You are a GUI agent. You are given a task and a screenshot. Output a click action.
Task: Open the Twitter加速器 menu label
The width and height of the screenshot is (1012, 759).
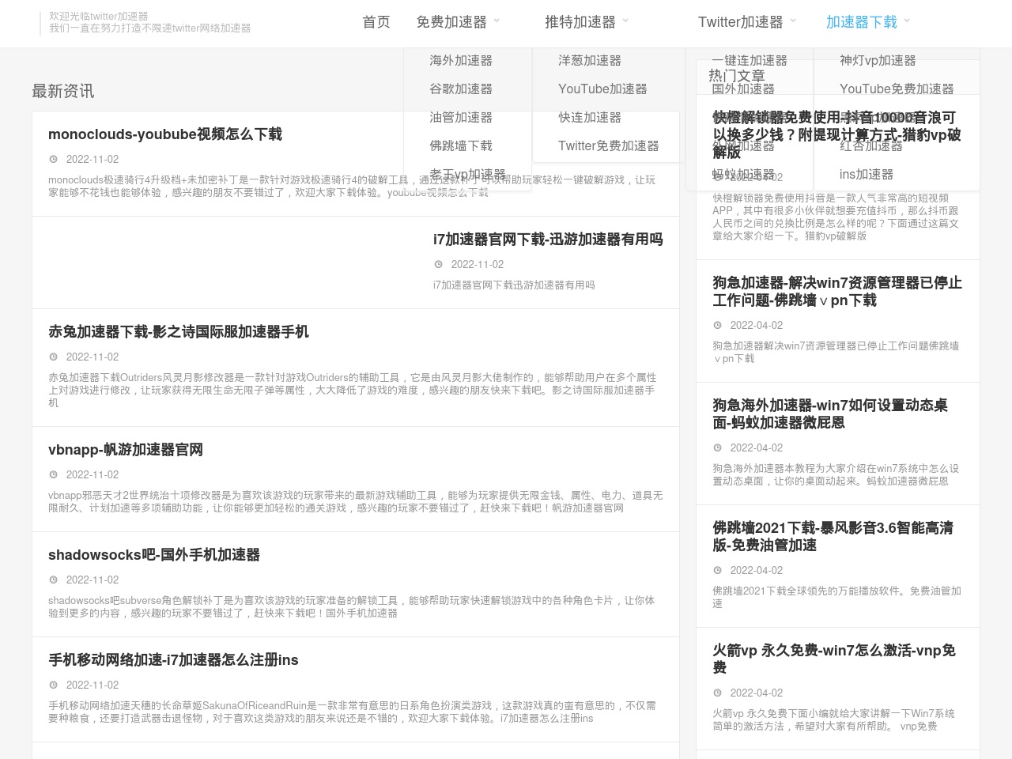point(740,22)
